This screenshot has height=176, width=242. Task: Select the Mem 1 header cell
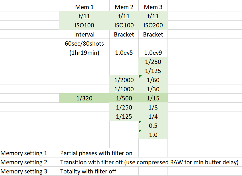pos(84,7)
